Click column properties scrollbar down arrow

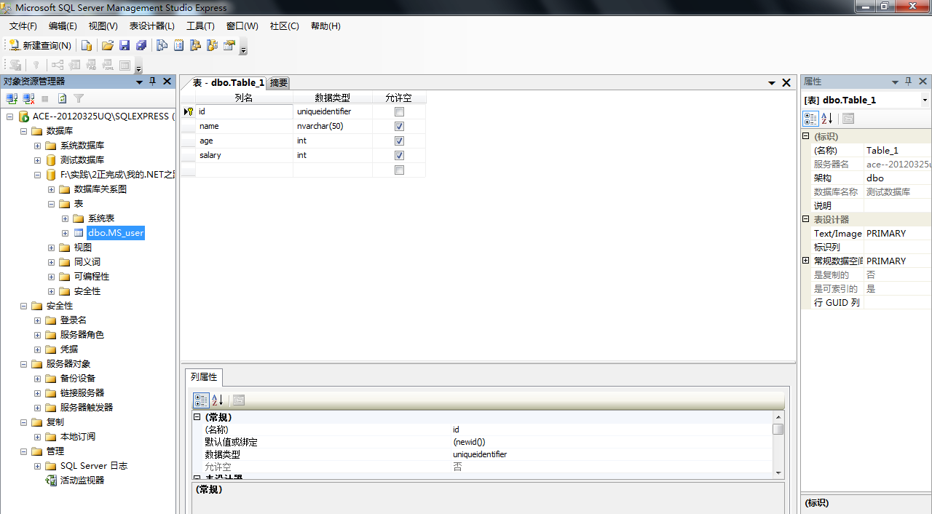[x=778, y=473]
